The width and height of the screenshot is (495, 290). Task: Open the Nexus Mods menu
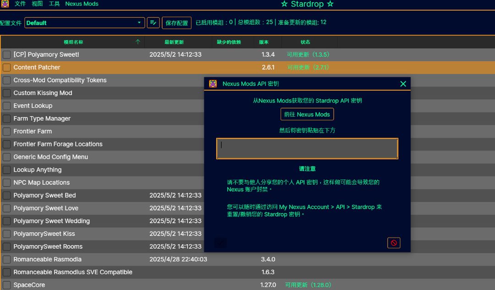click(82, 4)
